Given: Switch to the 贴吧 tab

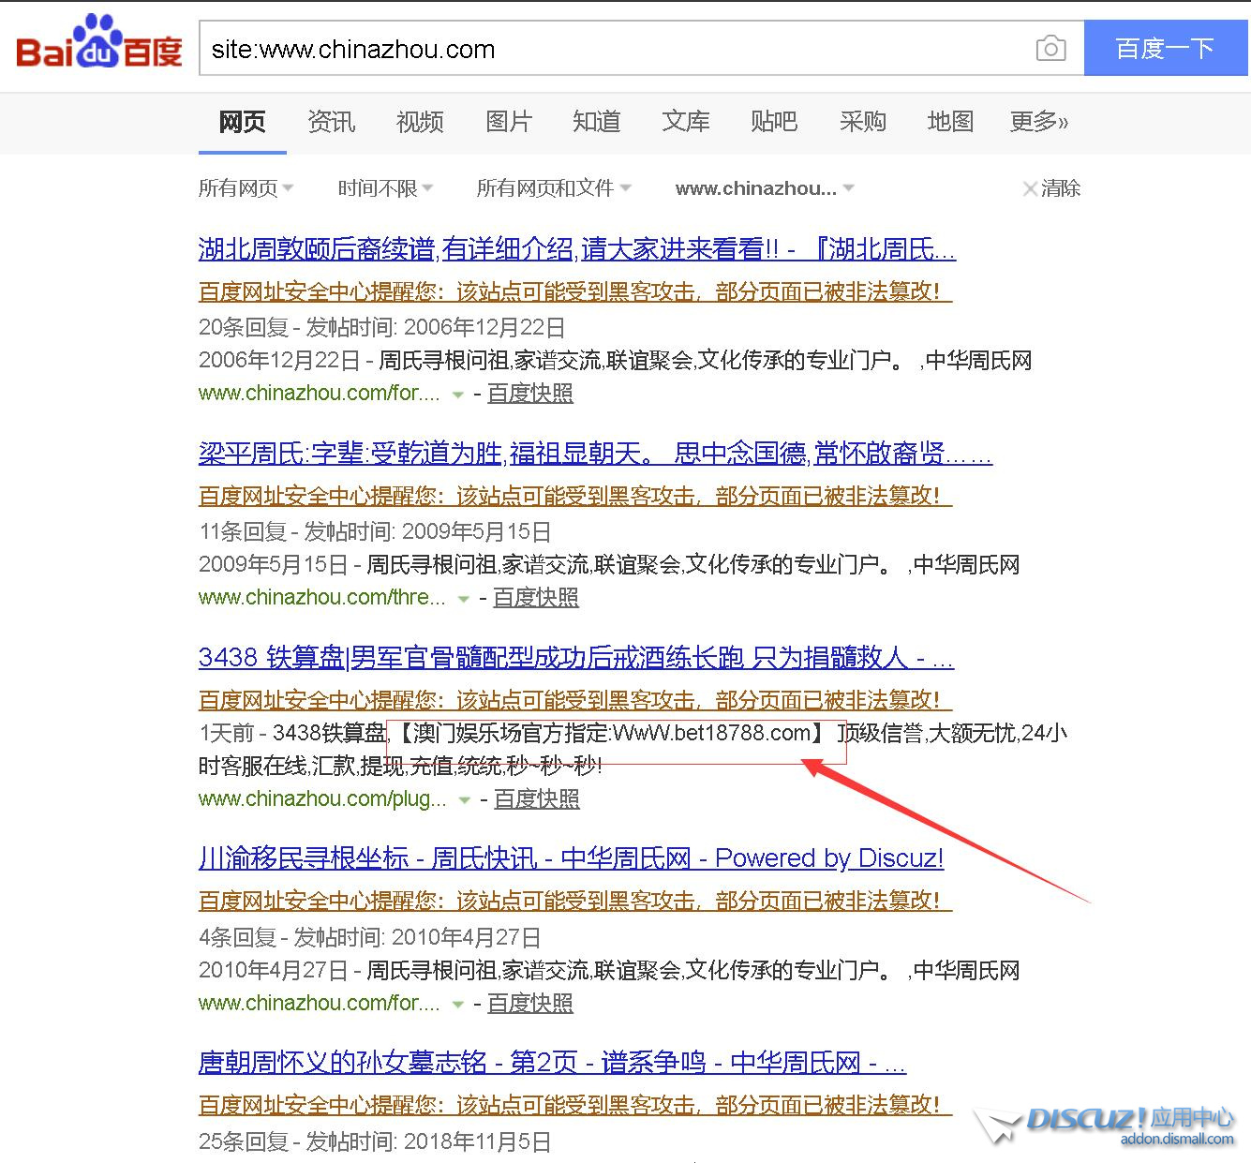Looking at the screenshot, I should (x=774, y=122).
